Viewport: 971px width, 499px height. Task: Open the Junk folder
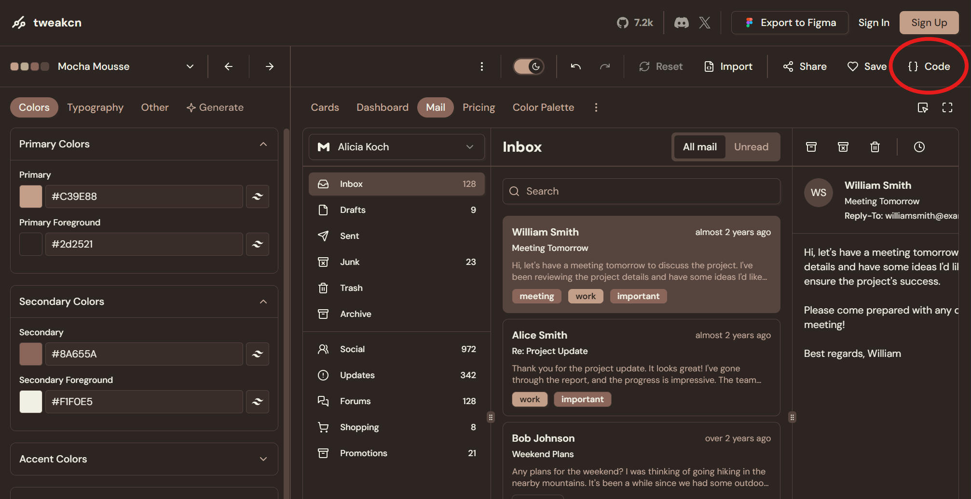coord(397,262)
